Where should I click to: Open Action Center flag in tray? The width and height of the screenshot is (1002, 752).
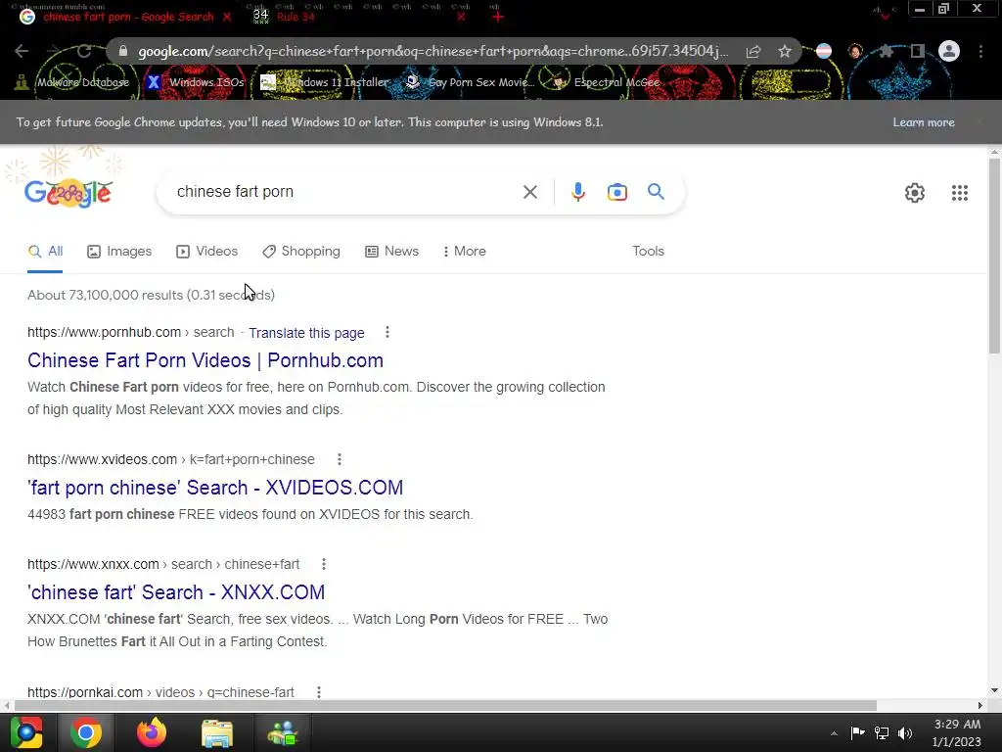coord(857,732)
